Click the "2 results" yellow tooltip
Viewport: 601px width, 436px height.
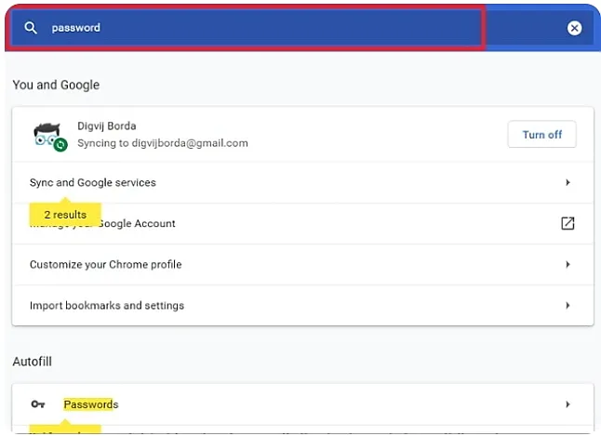coord(65,214)
